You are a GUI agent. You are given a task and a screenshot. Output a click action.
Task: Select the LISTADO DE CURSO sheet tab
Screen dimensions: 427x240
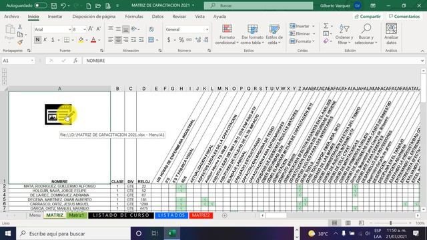[121, 215]
